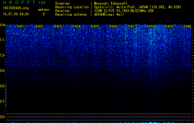Click the 0436 time marker
Screen dimensions: 194x123
pos(114,26)
